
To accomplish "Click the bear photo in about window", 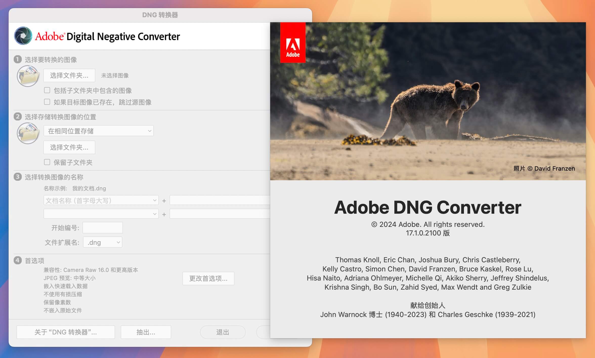I will 428,101.
